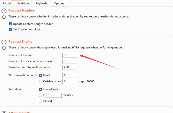The image size is (173, 113).
Task: Focus the retries on network failure field
Action: click(70, 61)
